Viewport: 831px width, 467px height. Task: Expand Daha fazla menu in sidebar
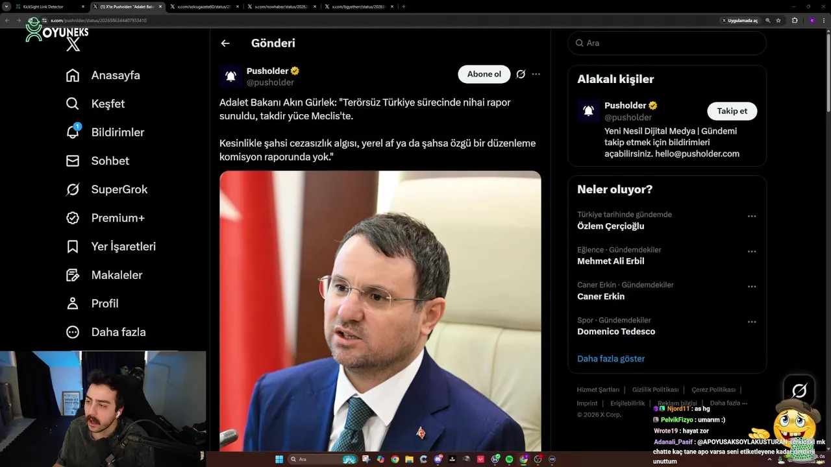click(106, 332)
